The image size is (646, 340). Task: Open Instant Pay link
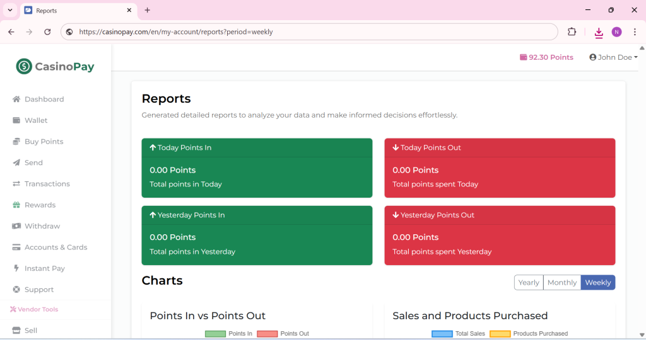pos(45,268)
